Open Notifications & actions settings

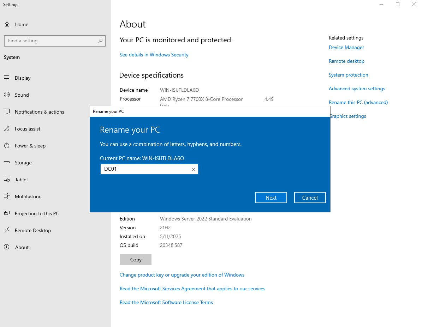tap(7, 112)
